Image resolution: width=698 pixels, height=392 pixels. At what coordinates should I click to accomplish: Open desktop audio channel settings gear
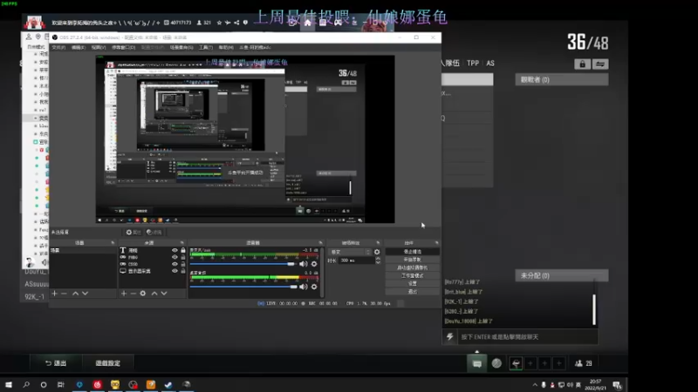[x=314, y=287]
